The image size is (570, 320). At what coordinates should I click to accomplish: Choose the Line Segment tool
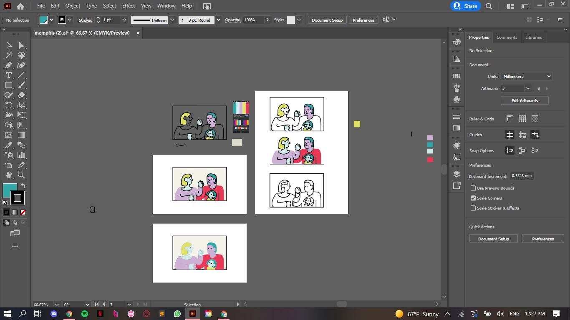point(21,75)
